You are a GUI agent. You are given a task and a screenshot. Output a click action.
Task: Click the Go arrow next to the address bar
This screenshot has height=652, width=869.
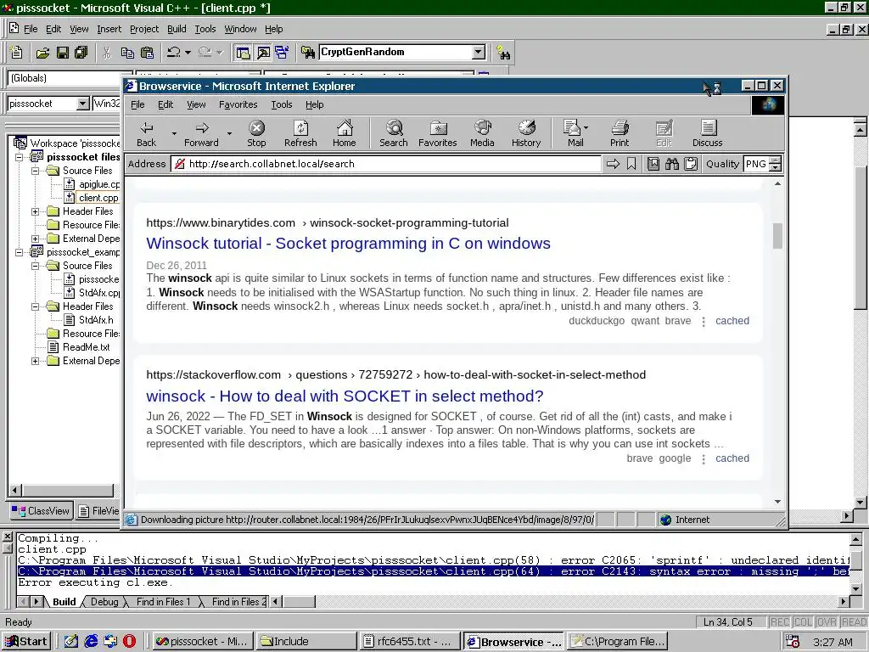tap(613, 164)
